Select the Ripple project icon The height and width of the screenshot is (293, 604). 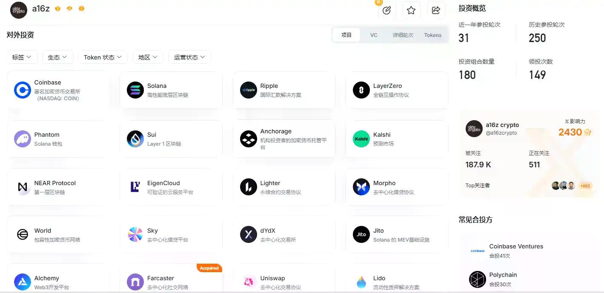pos(248,90)
